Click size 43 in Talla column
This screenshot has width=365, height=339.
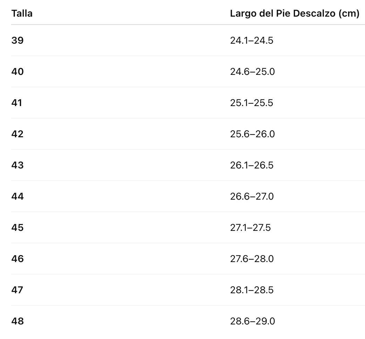[17, 165]
